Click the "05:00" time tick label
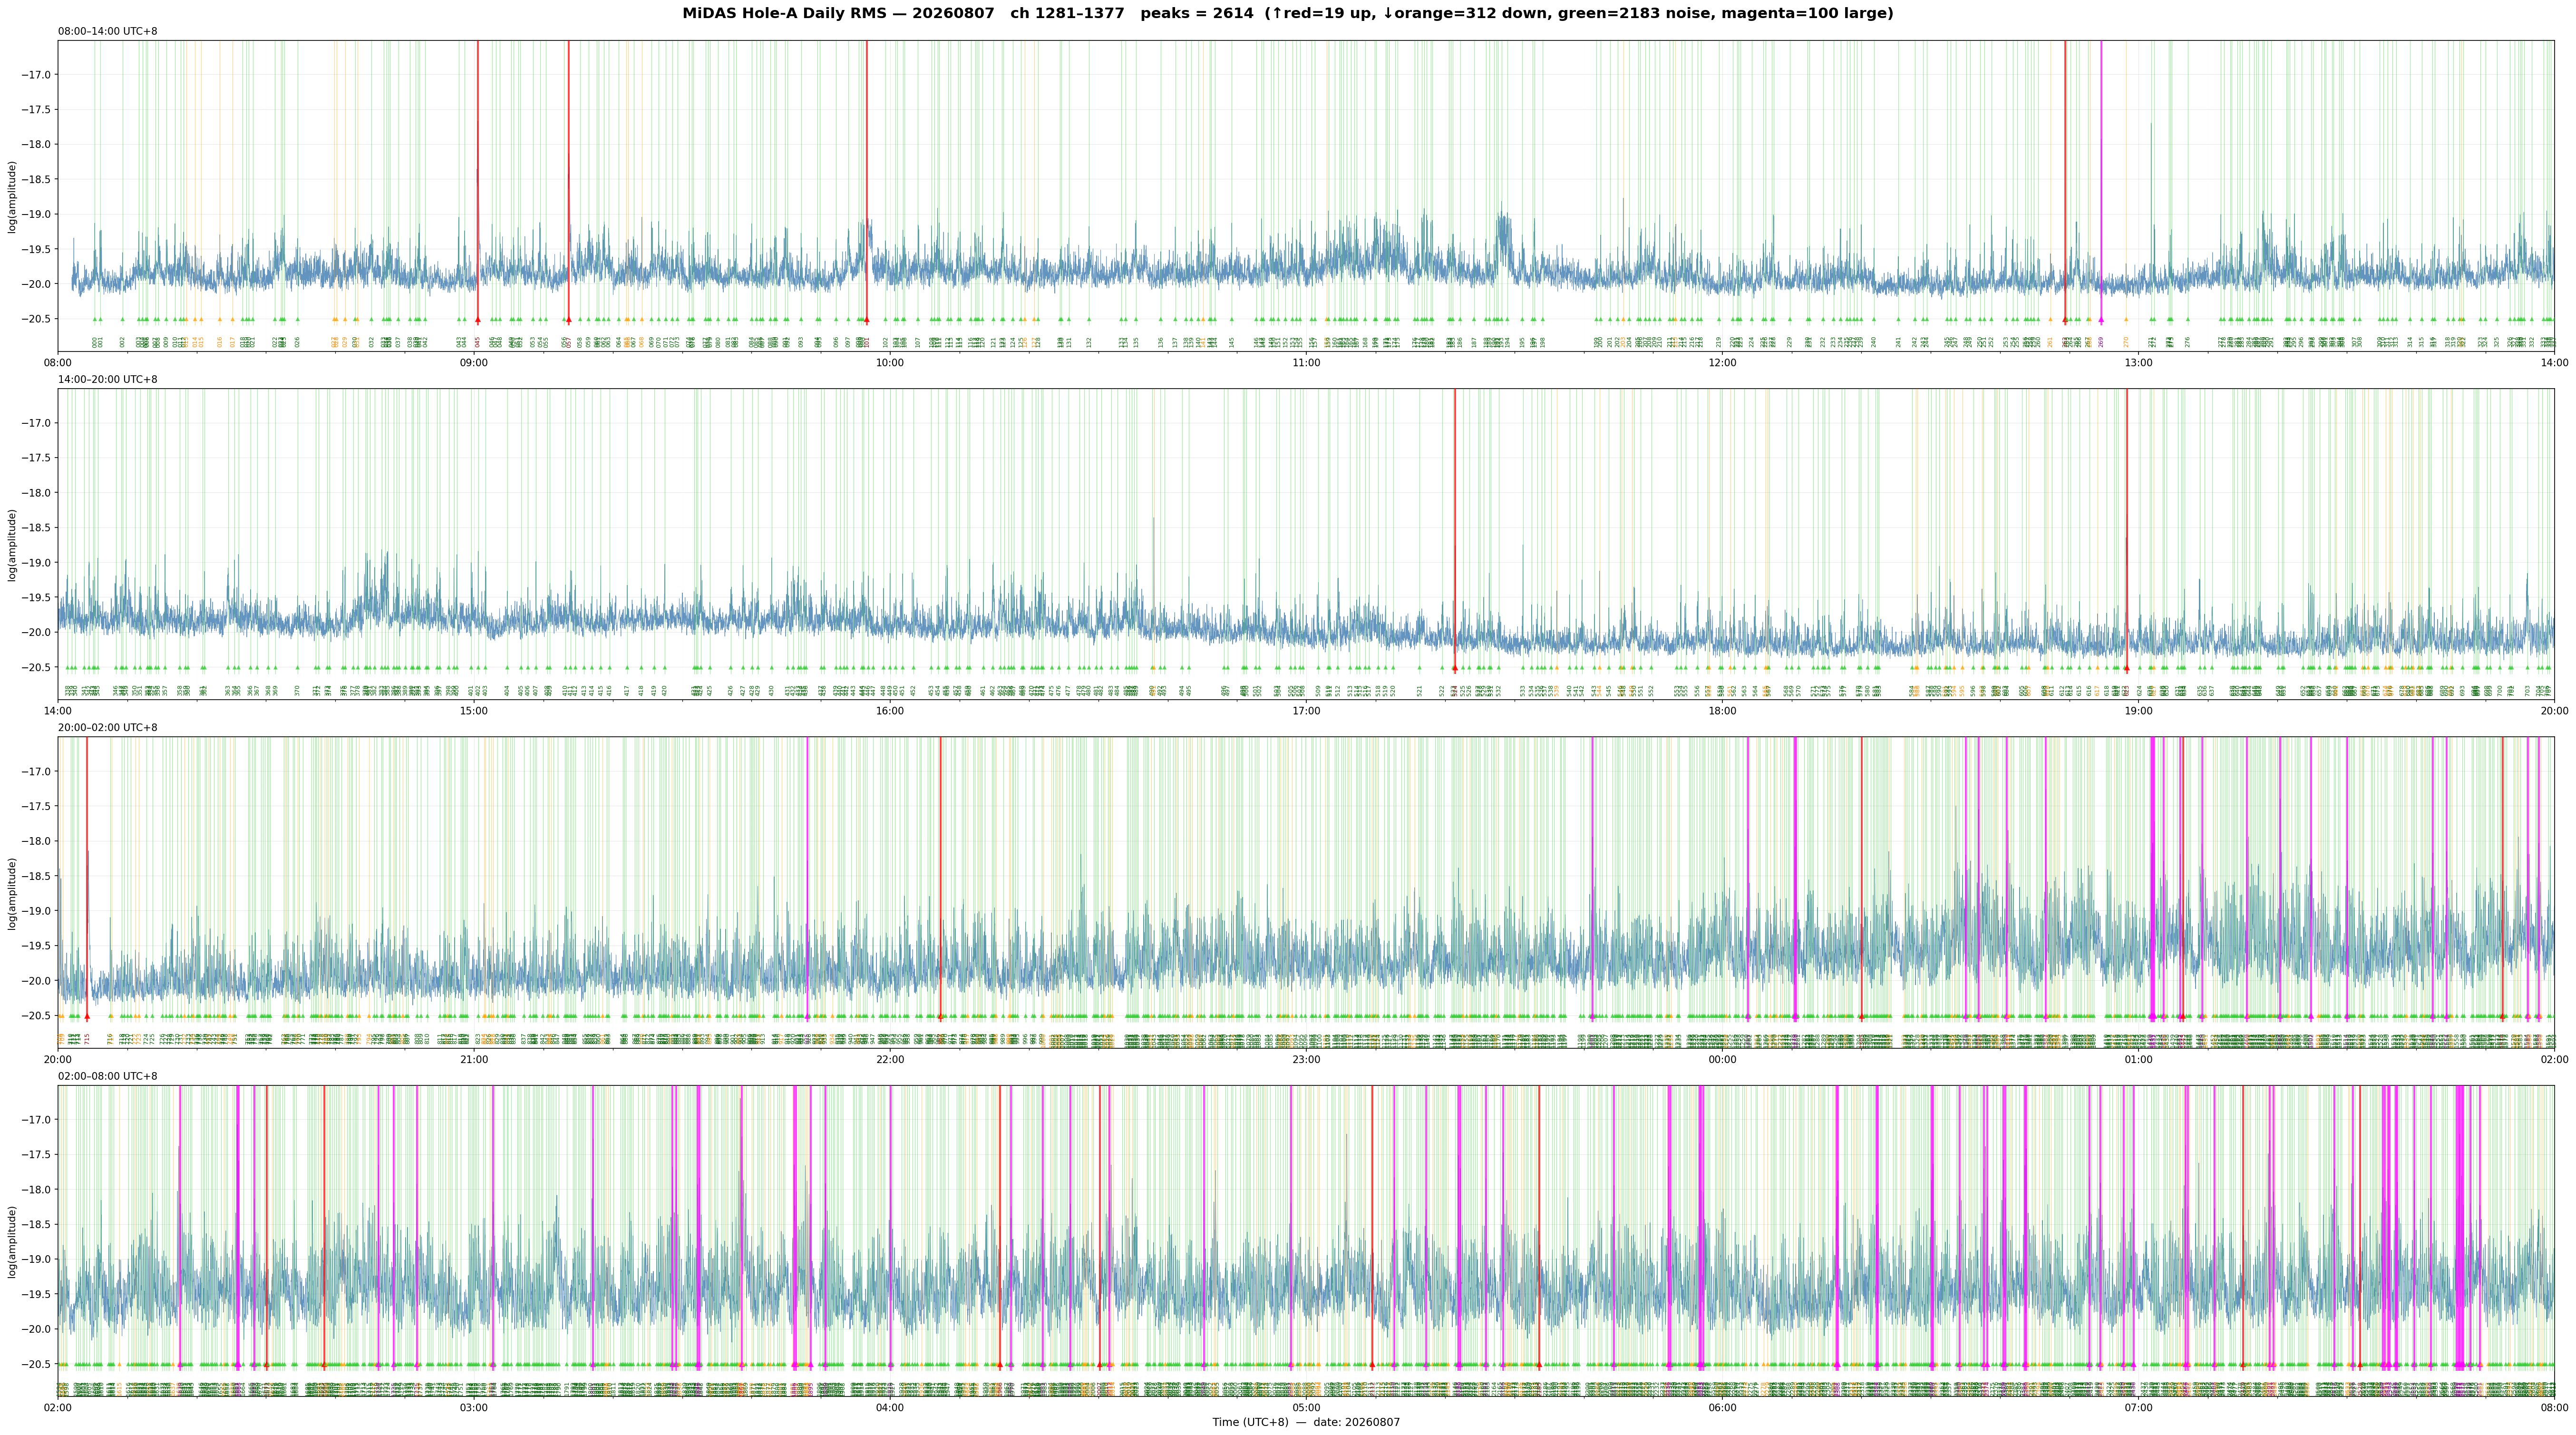The height and width of the screenshot is (1435, 2576). (1306, 1407)
